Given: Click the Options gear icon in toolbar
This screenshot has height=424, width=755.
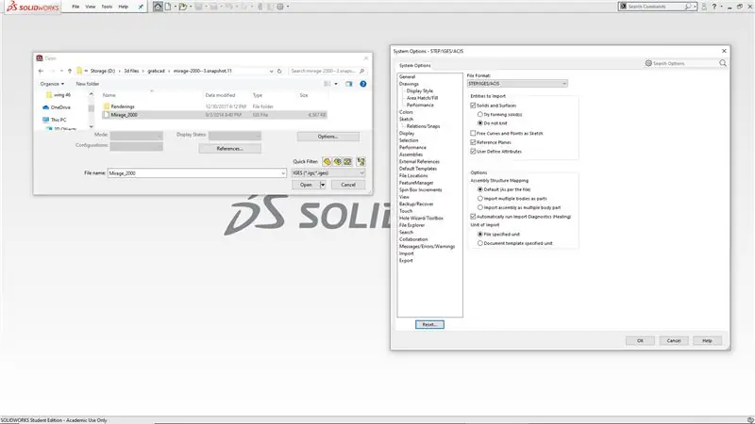Looking at the screenshot, I should pos(280,7).
